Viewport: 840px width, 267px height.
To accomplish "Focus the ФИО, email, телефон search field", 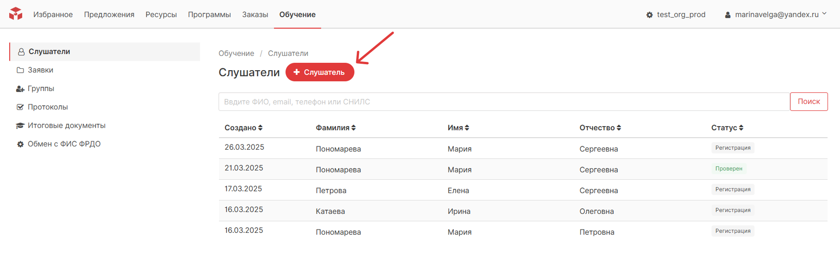I will [504, 102].
